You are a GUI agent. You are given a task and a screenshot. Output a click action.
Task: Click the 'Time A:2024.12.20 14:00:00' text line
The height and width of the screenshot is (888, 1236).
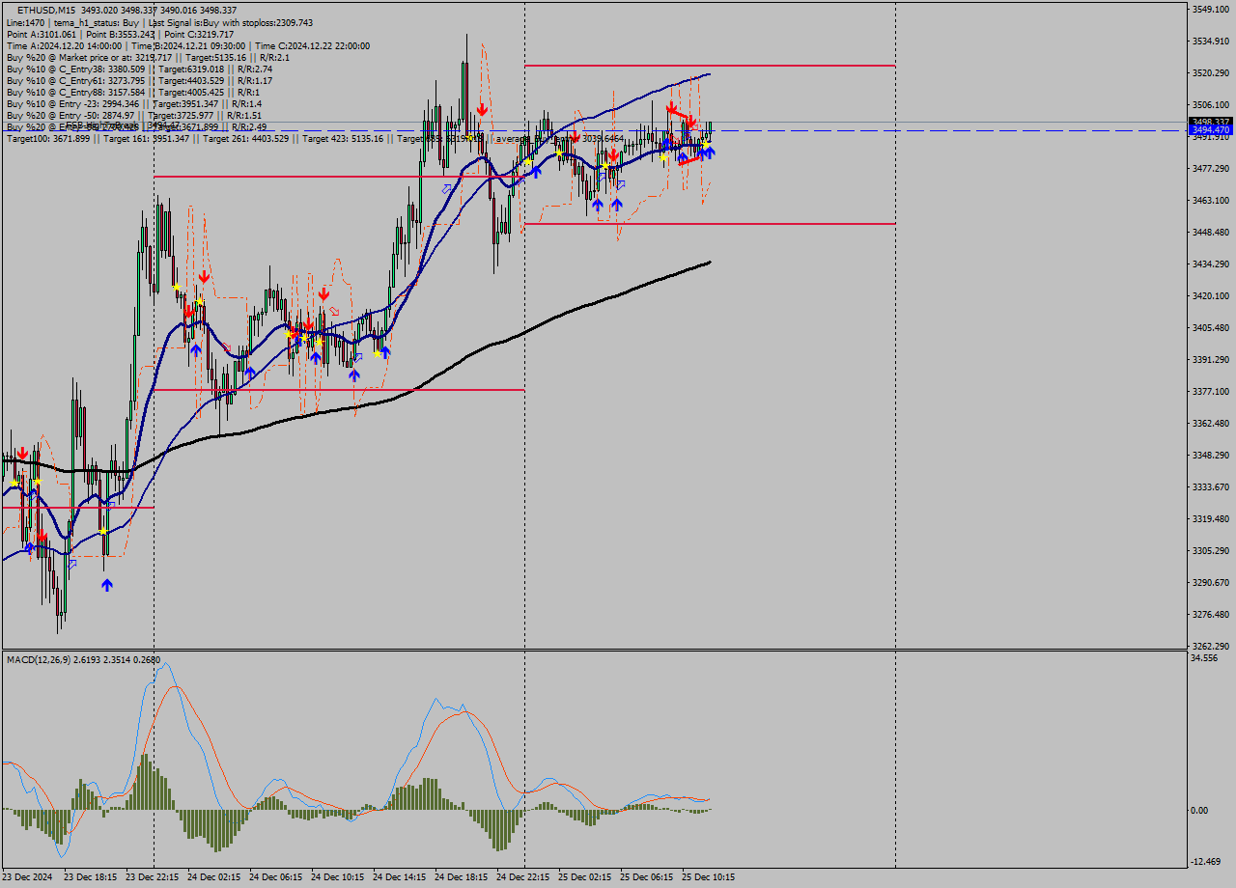(x=187, y=45)
